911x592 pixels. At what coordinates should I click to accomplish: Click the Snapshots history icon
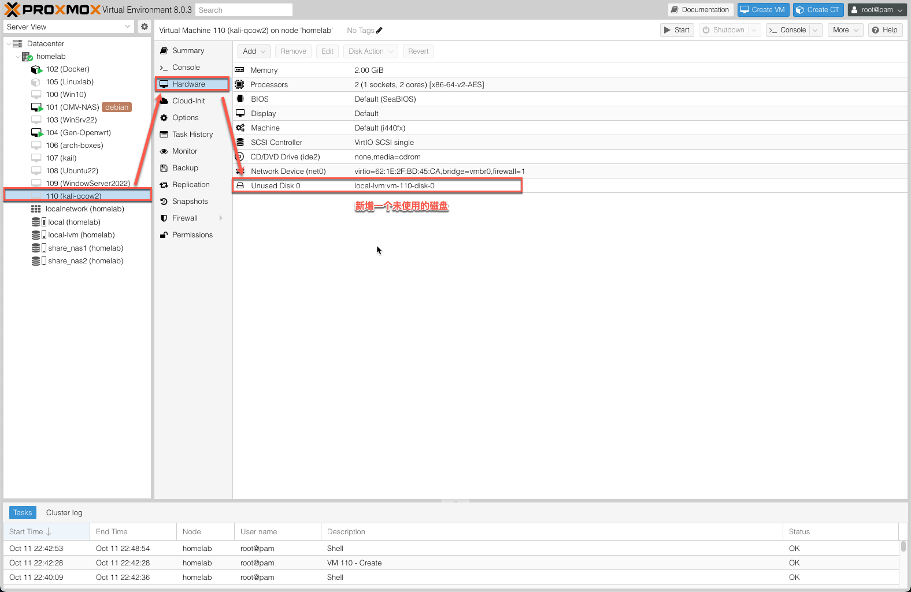tap(164, 202)
